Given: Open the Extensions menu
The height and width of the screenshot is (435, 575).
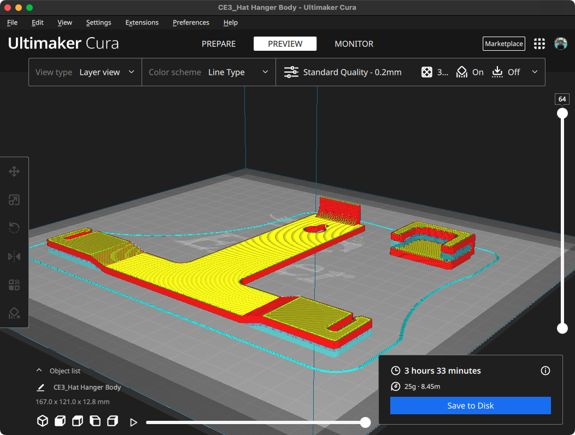Looking at the screenshot, I should (142, 22).
